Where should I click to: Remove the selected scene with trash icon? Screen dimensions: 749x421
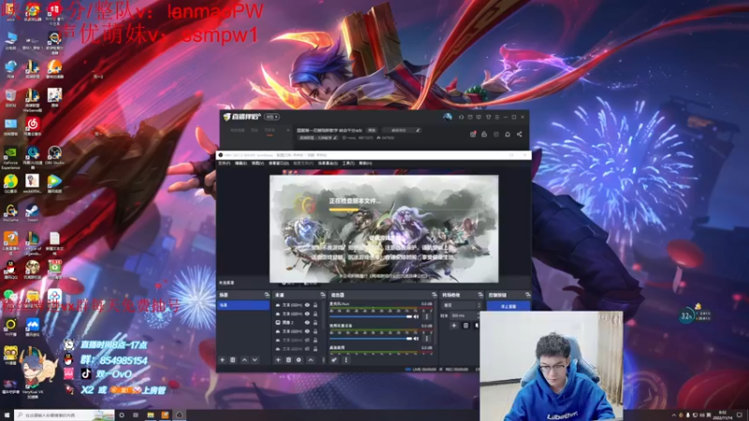point(233,360)
